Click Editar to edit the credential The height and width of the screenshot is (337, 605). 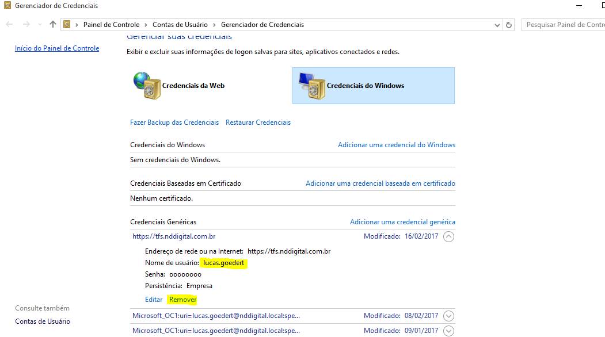coord(154,300)
